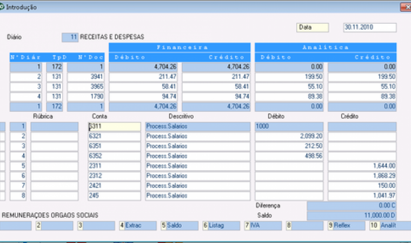Click the Diferença field showing 0.00 C
This screenshot has height=243, width=411.
[352, 206]
